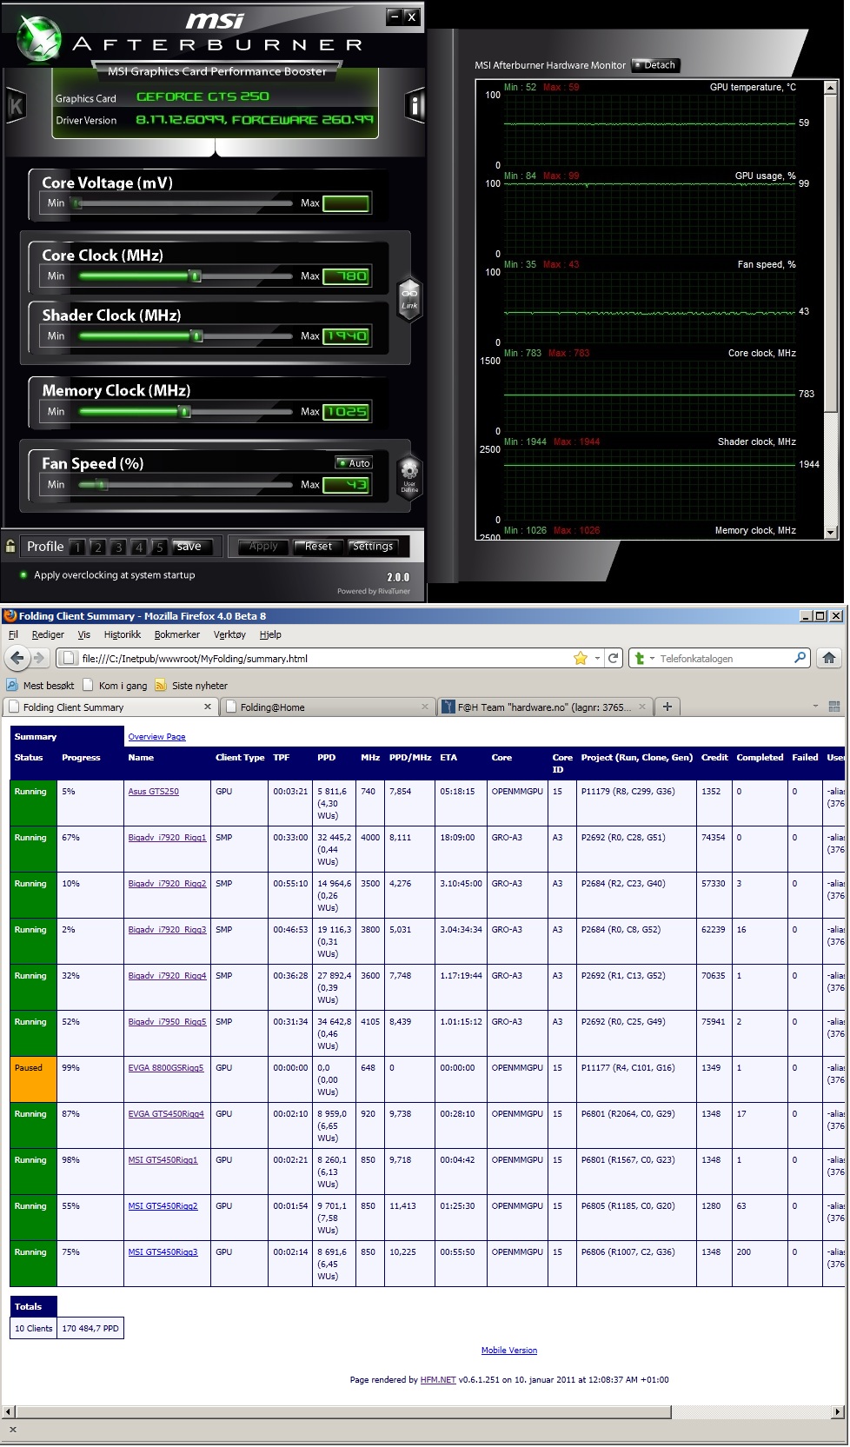Click the Shader Clock slider handle
The height and width of the screenshot is (1447, 850).
pyautogui.click(x=197, y=336)
